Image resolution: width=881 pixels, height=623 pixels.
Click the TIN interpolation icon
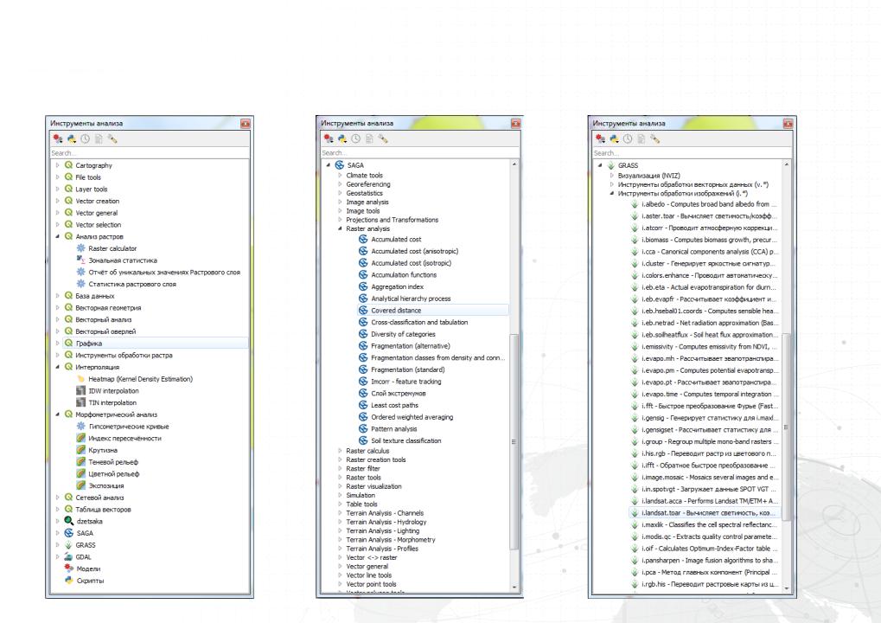[81, 402]
